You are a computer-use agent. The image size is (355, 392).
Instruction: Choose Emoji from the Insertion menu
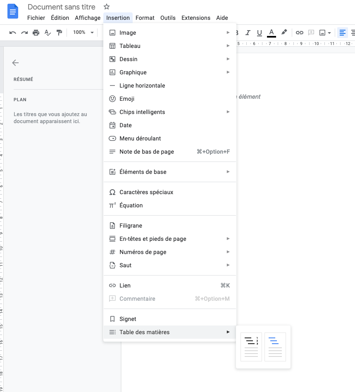(x=169, y=99)
